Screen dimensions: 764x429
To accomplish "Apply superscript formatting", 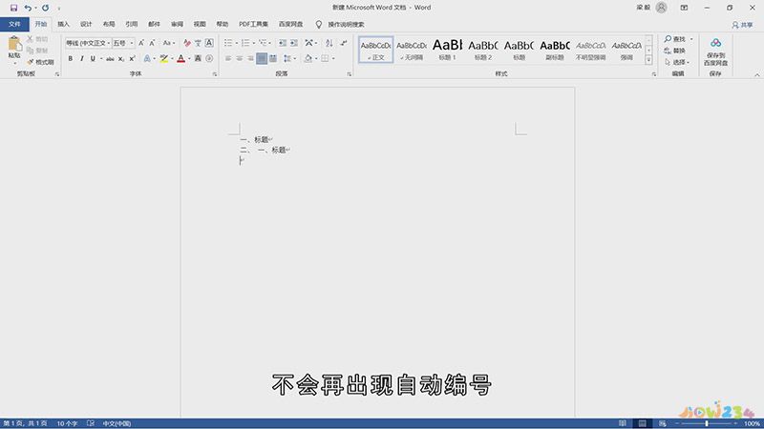I will coord(132,59).
